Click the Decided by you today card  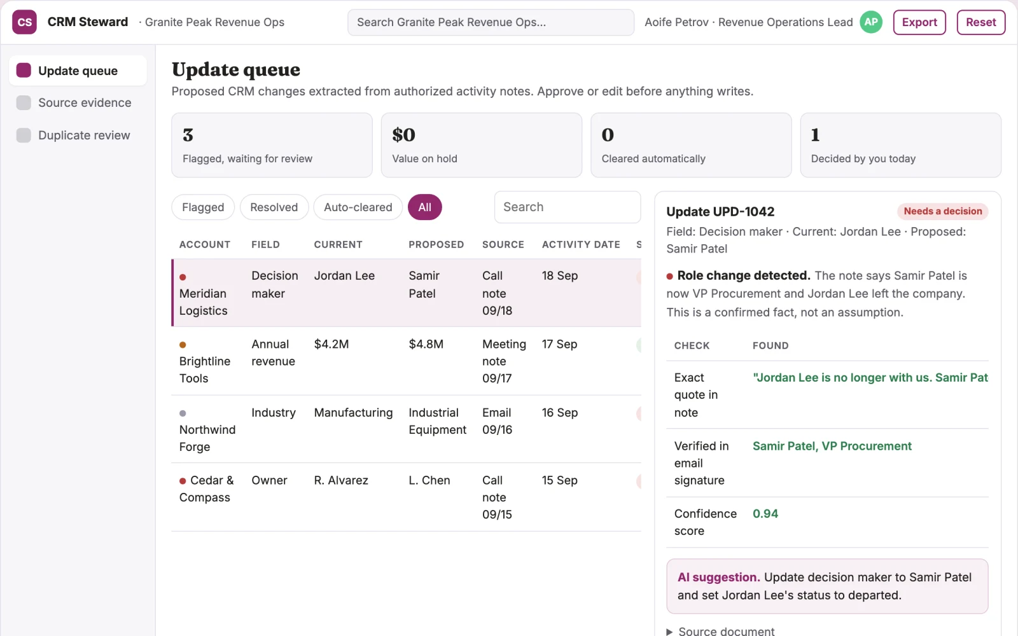coord(900,145)
